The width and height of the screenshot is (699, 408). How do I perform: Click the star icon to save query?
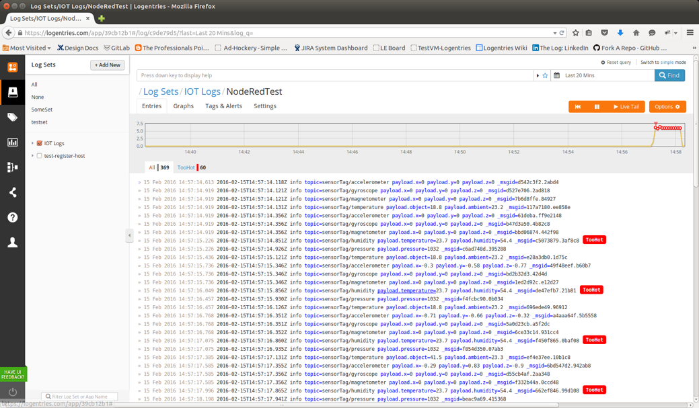(545, 76)
